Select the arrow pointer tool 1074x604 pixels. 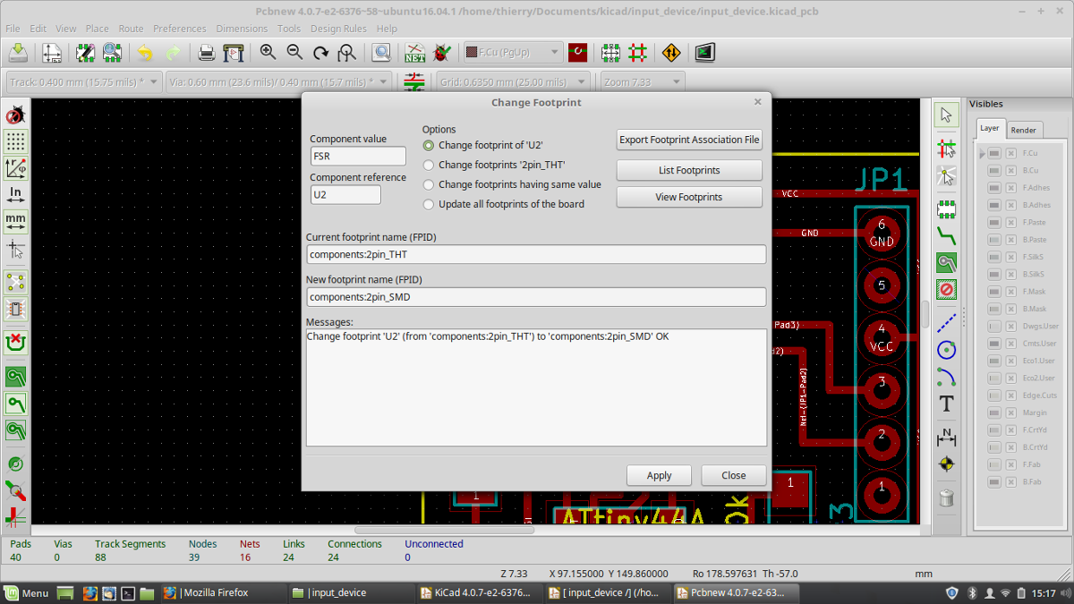click(946, 115)
